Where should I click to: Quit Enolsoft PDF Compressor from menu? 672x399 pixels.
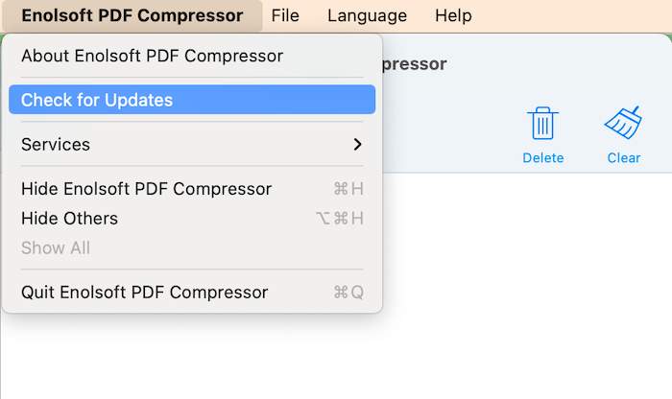[144, 293]
